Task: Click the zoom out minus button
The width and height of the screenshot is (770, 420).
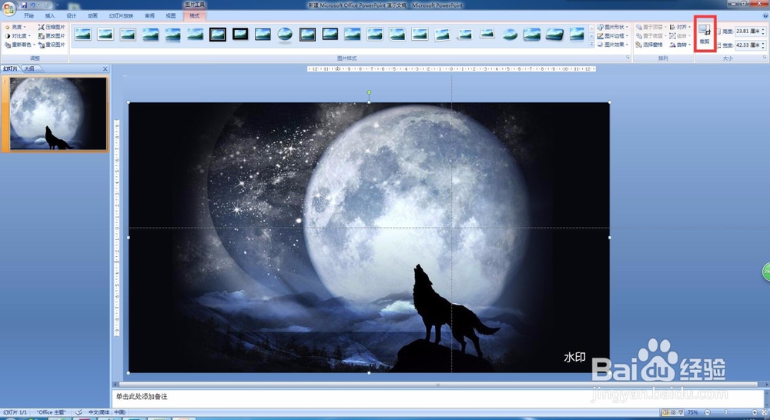Action: (708, 412)
